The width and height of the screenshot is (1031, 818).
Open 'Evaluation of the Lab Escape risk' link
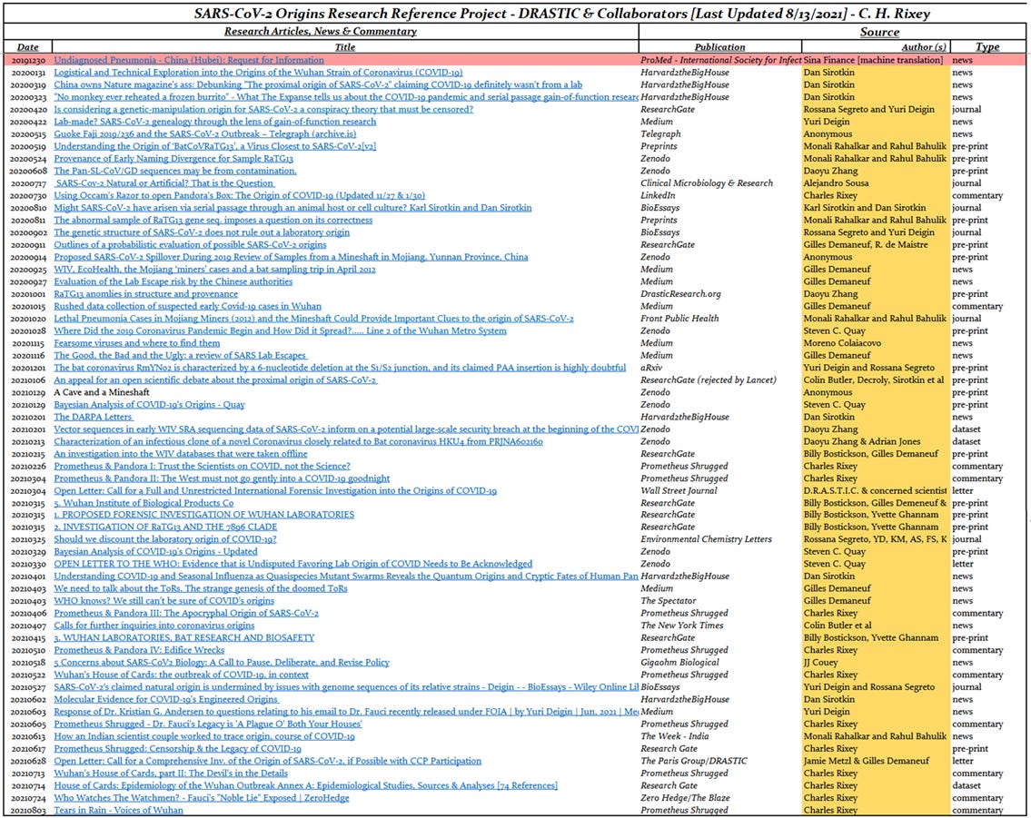(173, 281)
